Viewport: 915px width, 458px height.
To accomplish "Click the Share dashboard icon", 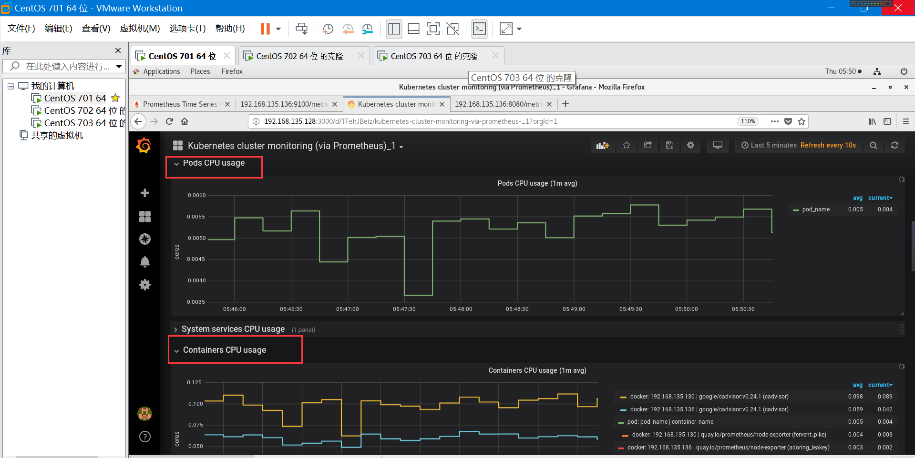I will click(x=648, y=145).
